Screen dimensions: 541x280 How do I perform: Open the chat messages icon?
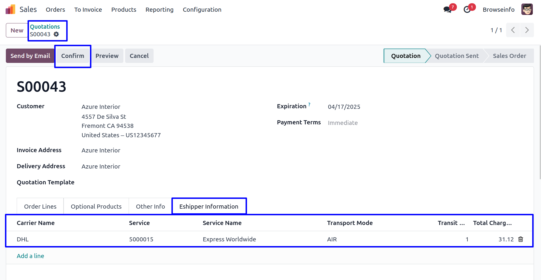pyautogui.click(x=447, y=10)
